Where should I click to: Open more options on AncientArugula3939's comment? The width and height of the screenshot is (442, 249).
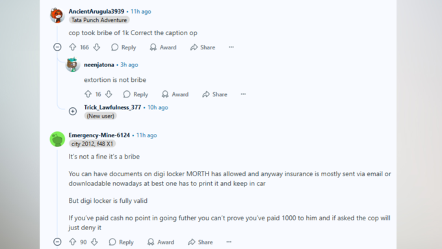tap(231, 47)
